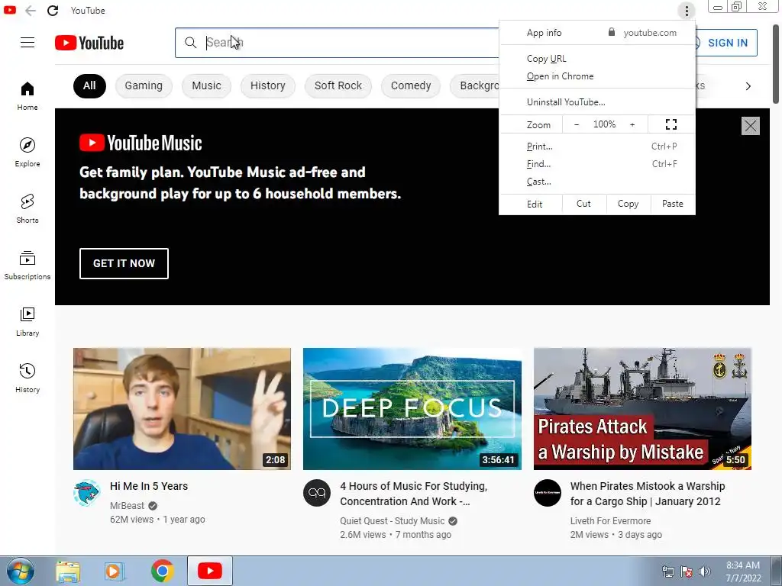This screenshot has height=586, width=782.
Task: Open Liveth For Evermore channel avatar
Action: [x=547, y=493]
